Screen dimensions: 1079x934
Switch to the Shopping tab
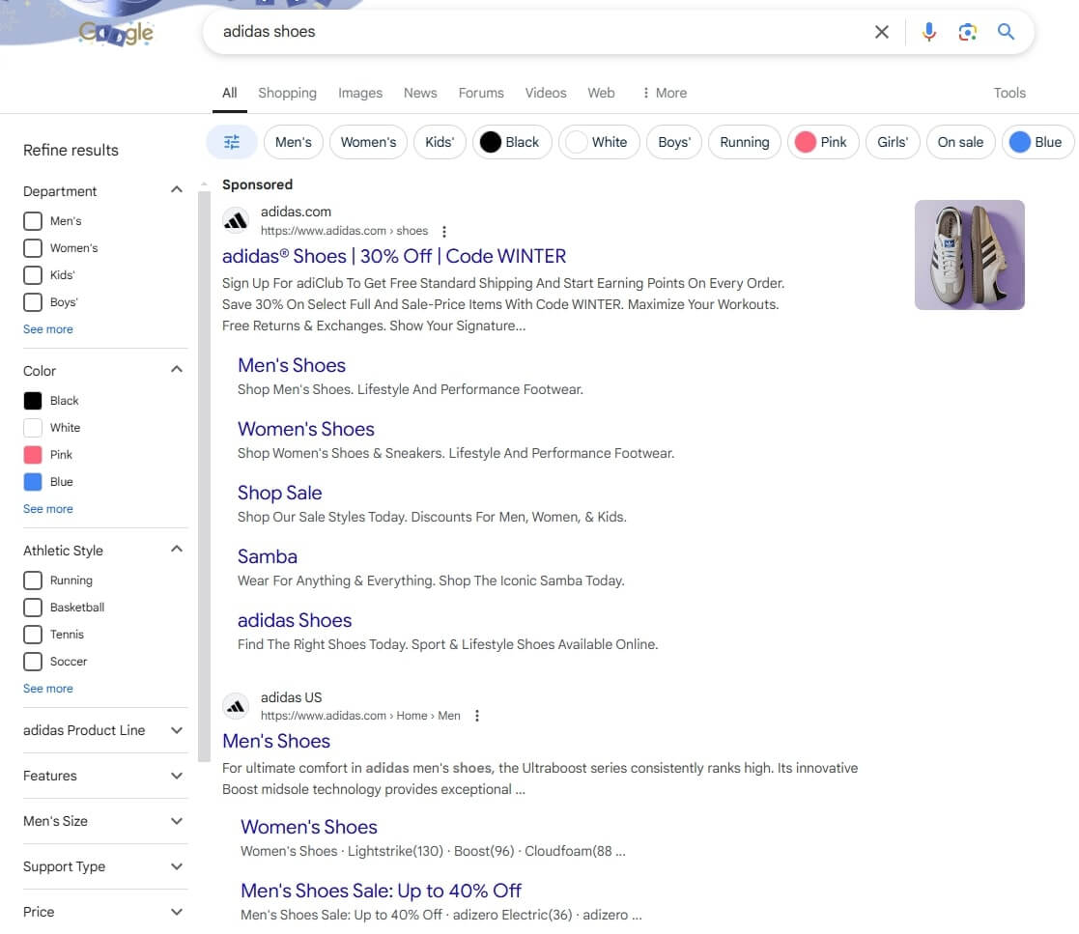[x=288, y=93]
